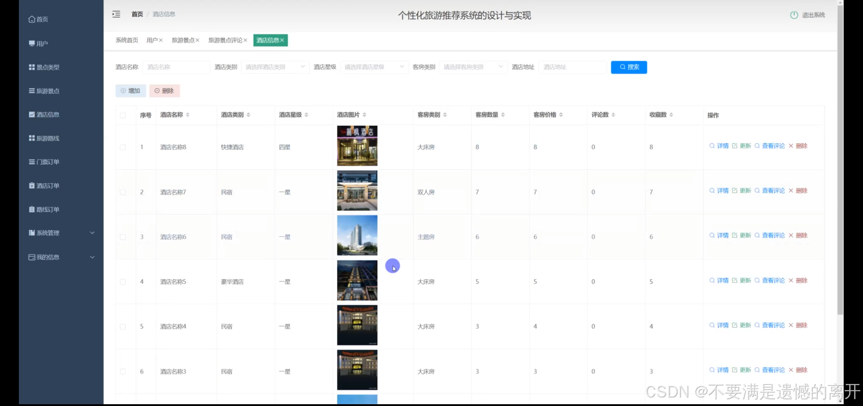Click the 增加 button
This screenshot has width=863, height=406.
click(x=131, y=91)
